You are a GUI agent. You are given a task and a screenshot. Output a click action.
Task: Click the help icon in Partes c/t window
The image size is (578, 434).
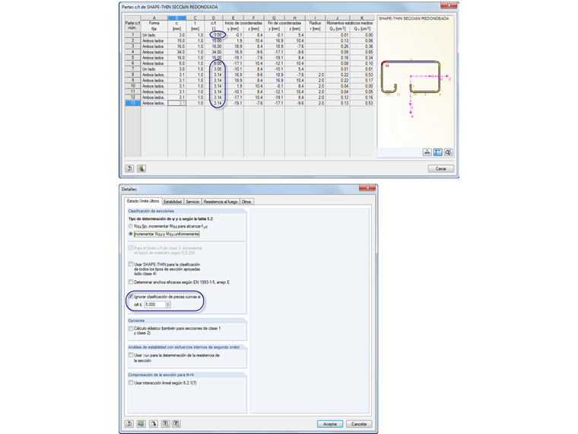129,168
